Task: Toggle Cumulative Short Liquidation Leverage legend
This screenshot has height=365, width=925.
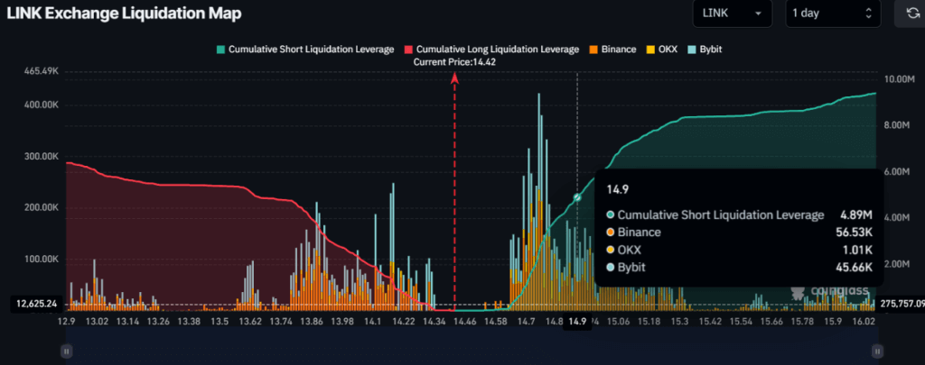Action: [305, 50]
